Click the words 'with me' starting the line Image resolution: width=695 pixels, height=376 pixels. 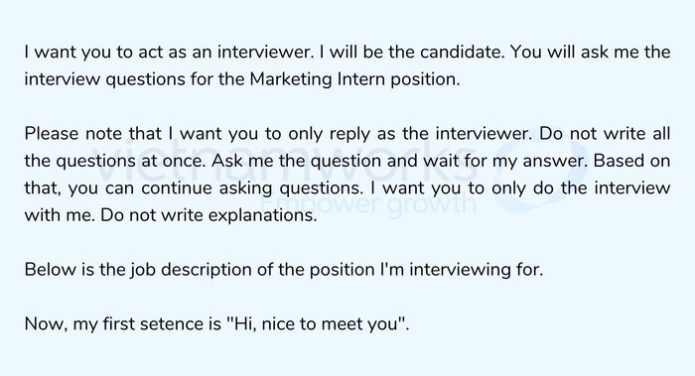click(59, 215)
